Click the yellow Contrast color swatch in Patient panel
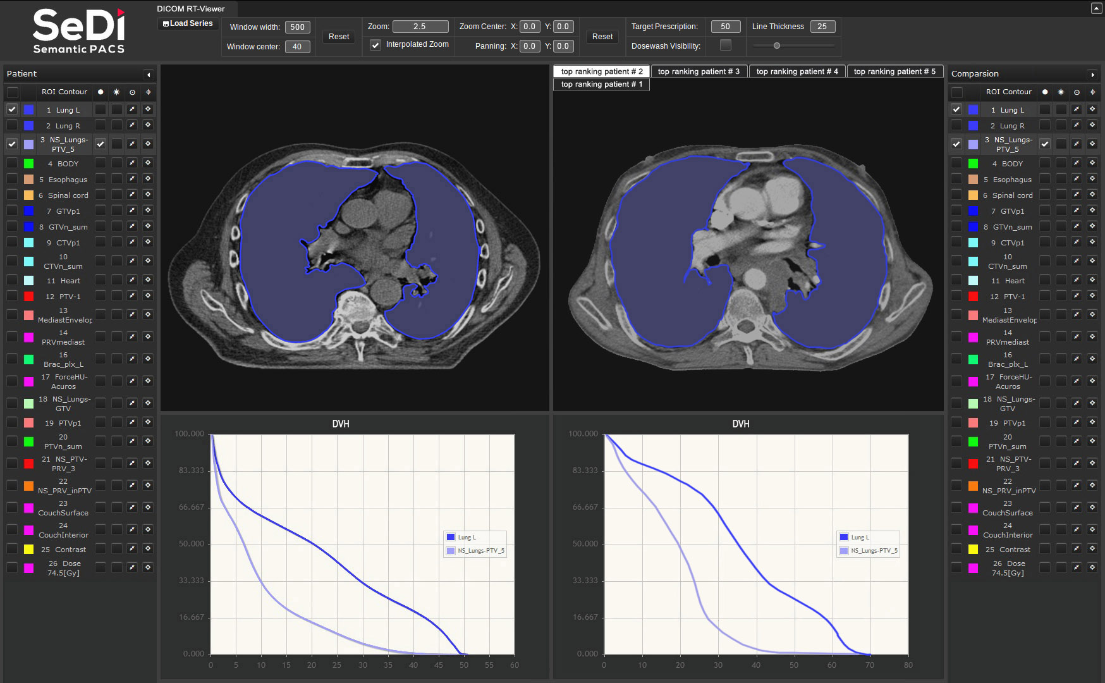Viewport: 1105px width, 683px height. click(x=28, y=549)
